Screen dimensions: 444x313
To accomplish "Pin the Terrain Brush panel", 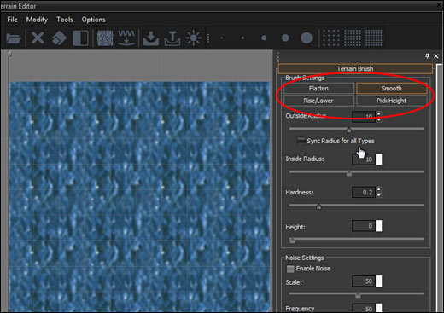I will click(427, 56).
